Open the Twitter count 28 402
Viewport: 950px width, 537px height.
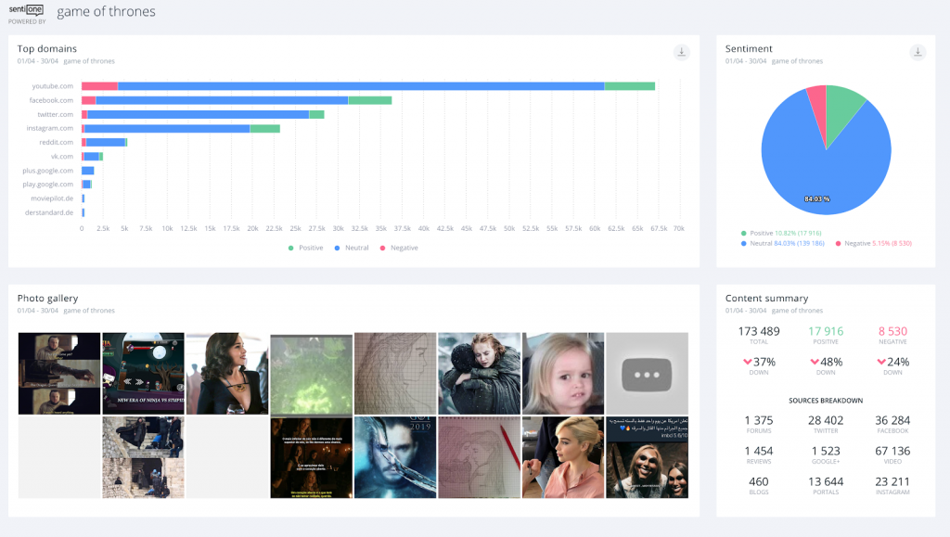point(825,420)
